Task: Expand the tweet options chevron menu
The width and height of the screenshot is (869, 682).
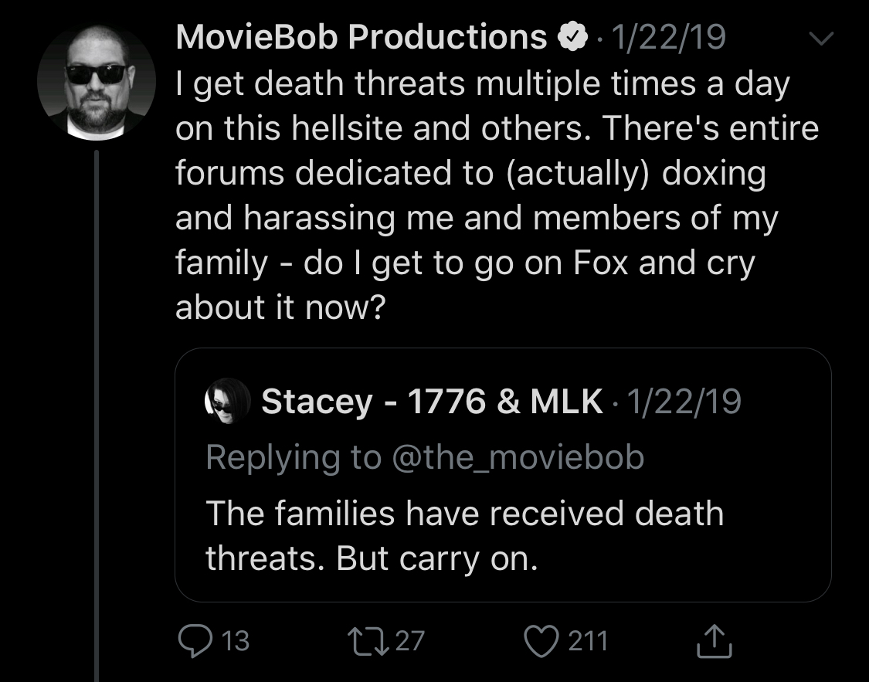Action: tap(821, 38)
